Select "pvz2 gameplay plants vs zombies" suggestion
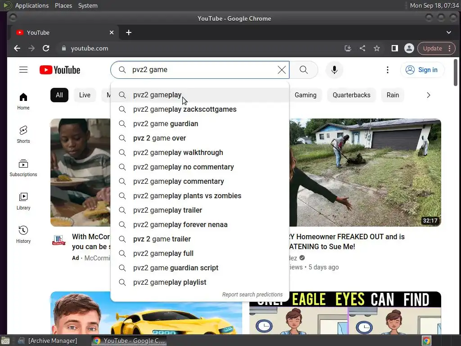 click(200, 196)
